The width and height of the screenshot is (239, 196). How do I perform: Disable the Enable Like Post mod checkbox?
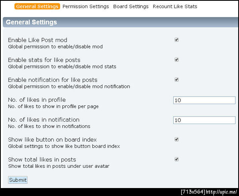[x=176, y=40]
